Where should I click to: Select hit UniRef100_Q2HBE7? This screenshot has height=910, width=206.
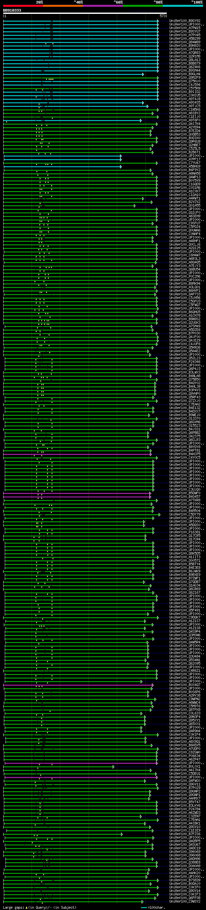click(x=185, y=145)
